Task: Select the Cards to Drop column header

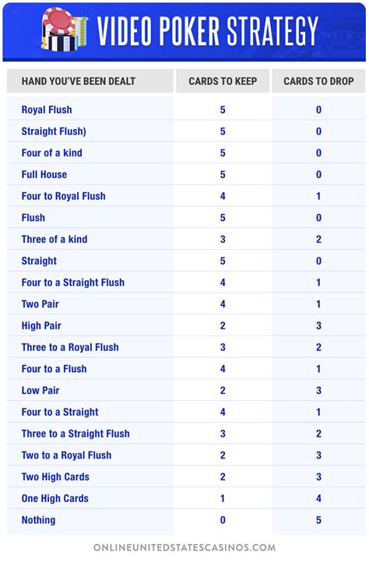Action: tap(319, 82)
